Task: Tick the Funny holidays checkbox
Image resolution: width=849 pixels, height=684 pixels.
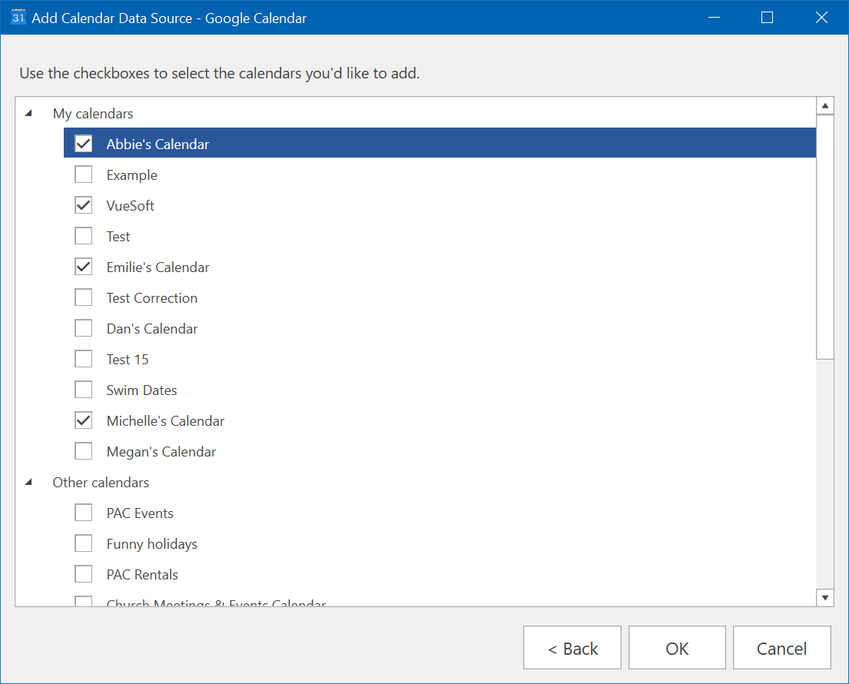Action: tap(84, 543)
